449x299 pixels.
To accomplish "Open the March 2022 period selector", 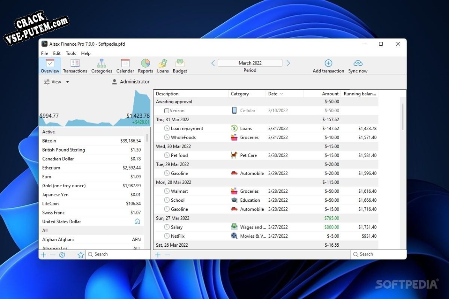I will click(x=250, y=63).
